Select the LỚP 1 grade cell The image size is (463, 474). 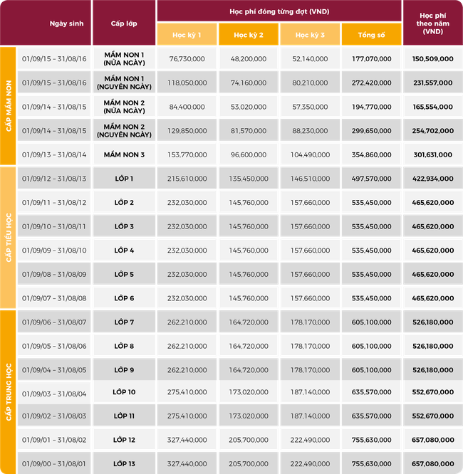[123, 178]
